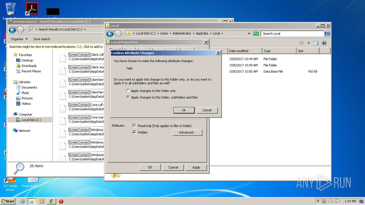
Task: Go back in the search results window
Action: (12, 30)
